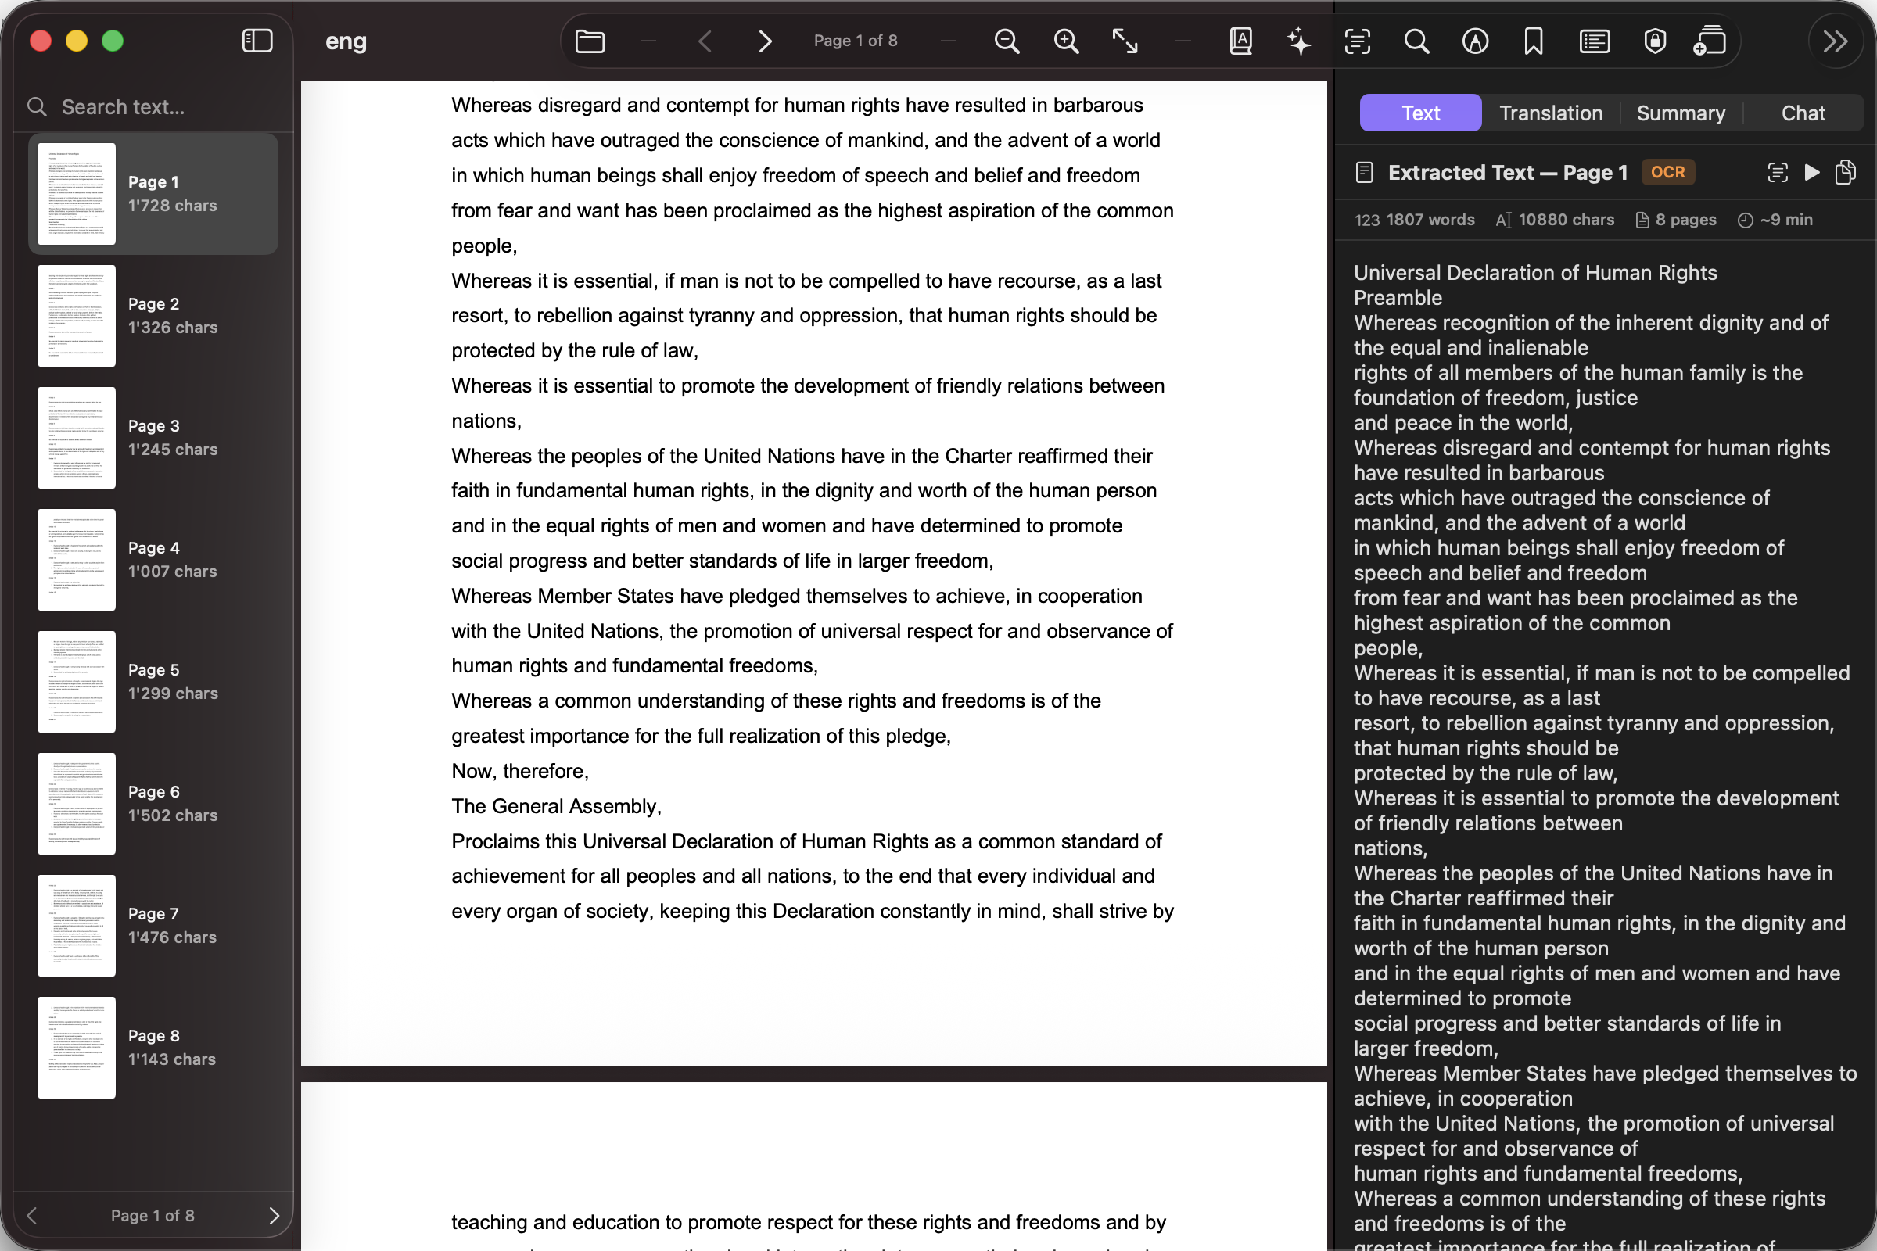This screenshot has height=1251, width=1877.
Task: Go to next page with forward chevron
Action: coord(765,41)
